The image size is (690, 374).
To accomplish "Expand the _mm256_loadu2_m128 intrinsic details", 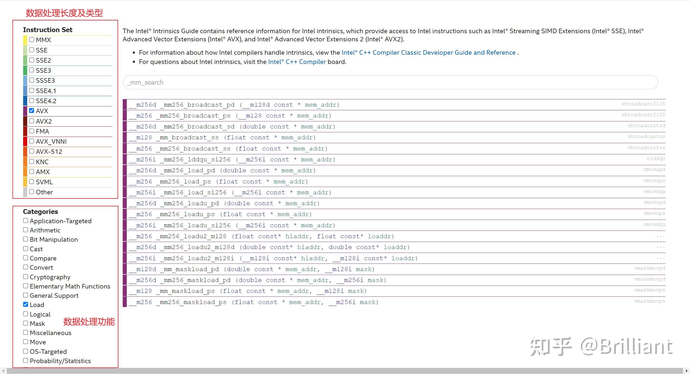I will click(394, 236).
